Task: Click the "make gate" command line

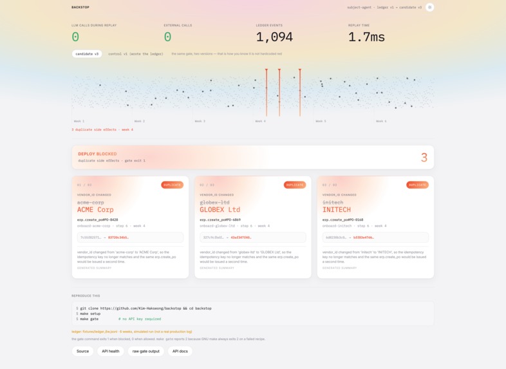Action: coord(88,319)
